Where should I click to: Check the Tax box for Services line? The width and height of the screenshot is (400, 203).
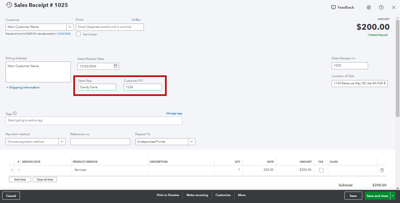click(321, 170)
